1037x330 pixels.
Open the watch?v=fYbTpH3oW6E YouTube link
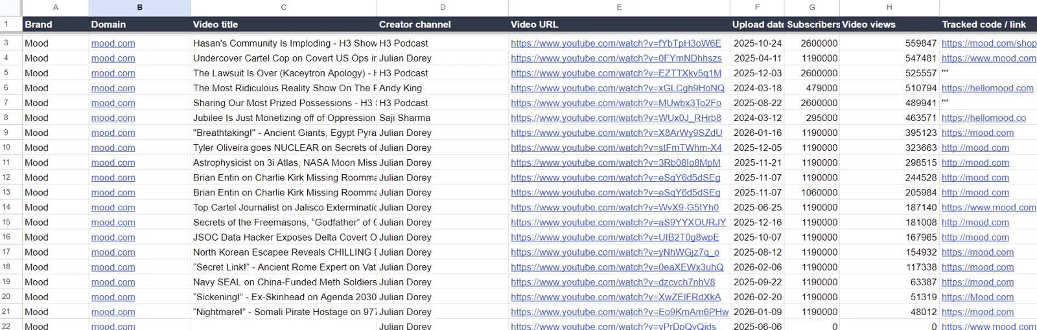616,43
